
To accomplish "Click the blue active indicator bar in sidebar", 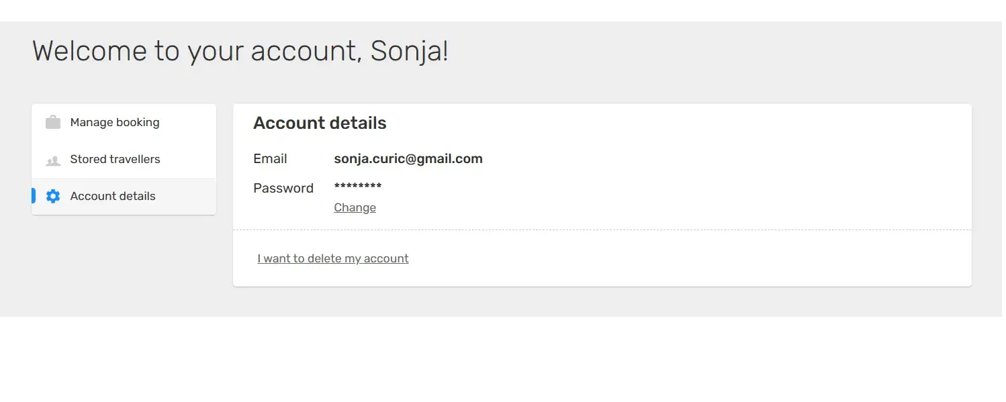I will (x=34, y=196).
